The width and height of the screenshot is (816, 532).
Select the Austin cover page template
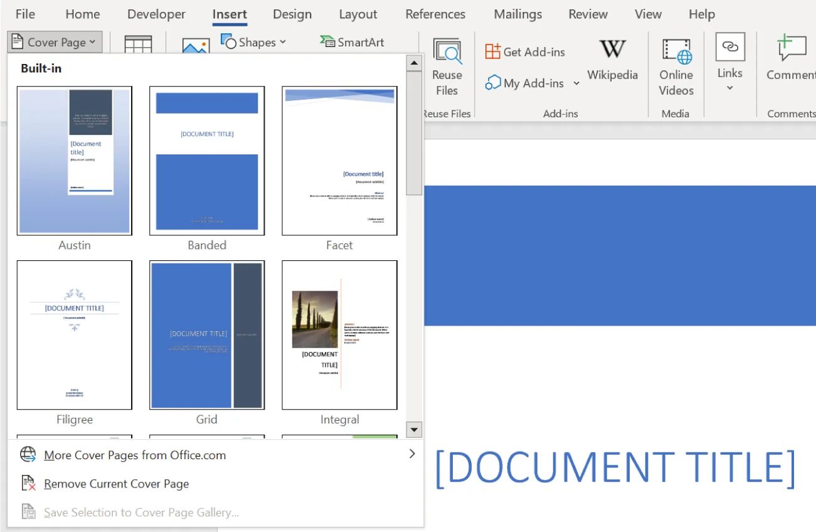pos(74,161)
